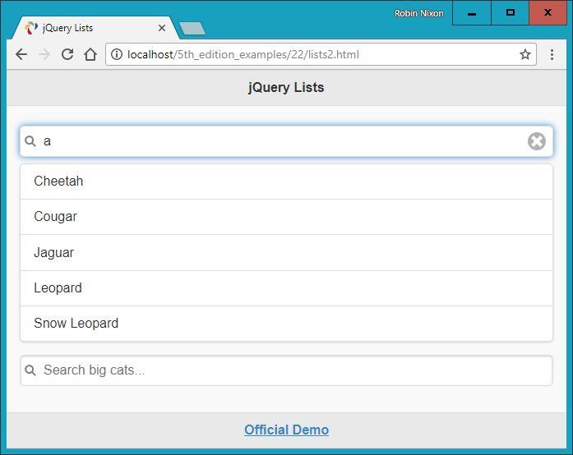
Task: Minimize the browser window
Action: click(x=472, y=13)
